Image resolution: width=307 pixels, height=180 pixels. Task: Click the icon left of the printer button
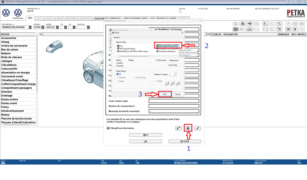[179, 128]
